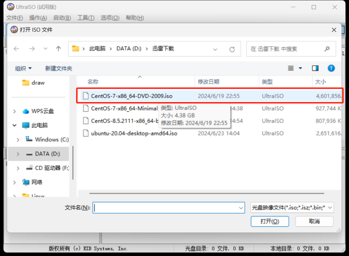The width and height of the screenshot is (349, 256).
Task: Sort files by the 名称 column
Action: 93,82
